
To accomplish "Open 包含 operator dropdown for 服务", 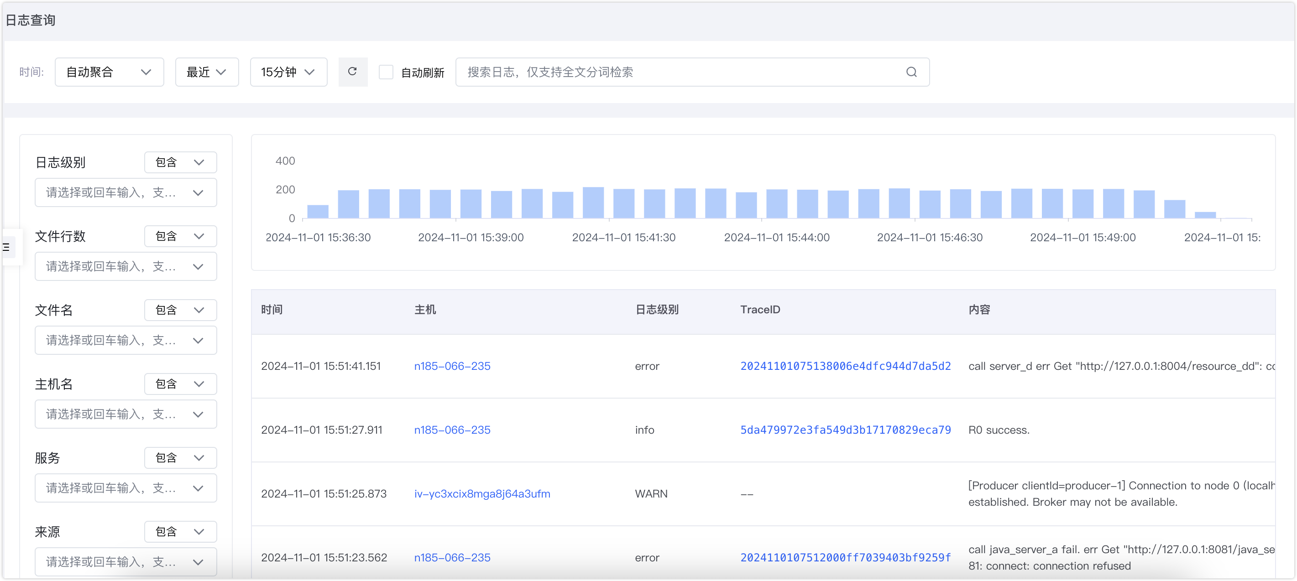I will tap(180, 458).
